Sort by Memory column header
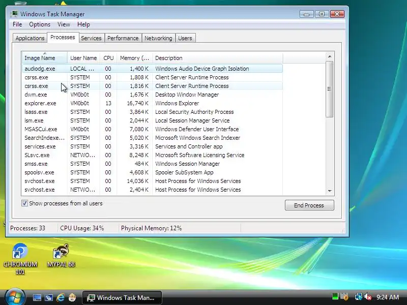The width and height of the screenshot is (407, 305). (134, 58)
